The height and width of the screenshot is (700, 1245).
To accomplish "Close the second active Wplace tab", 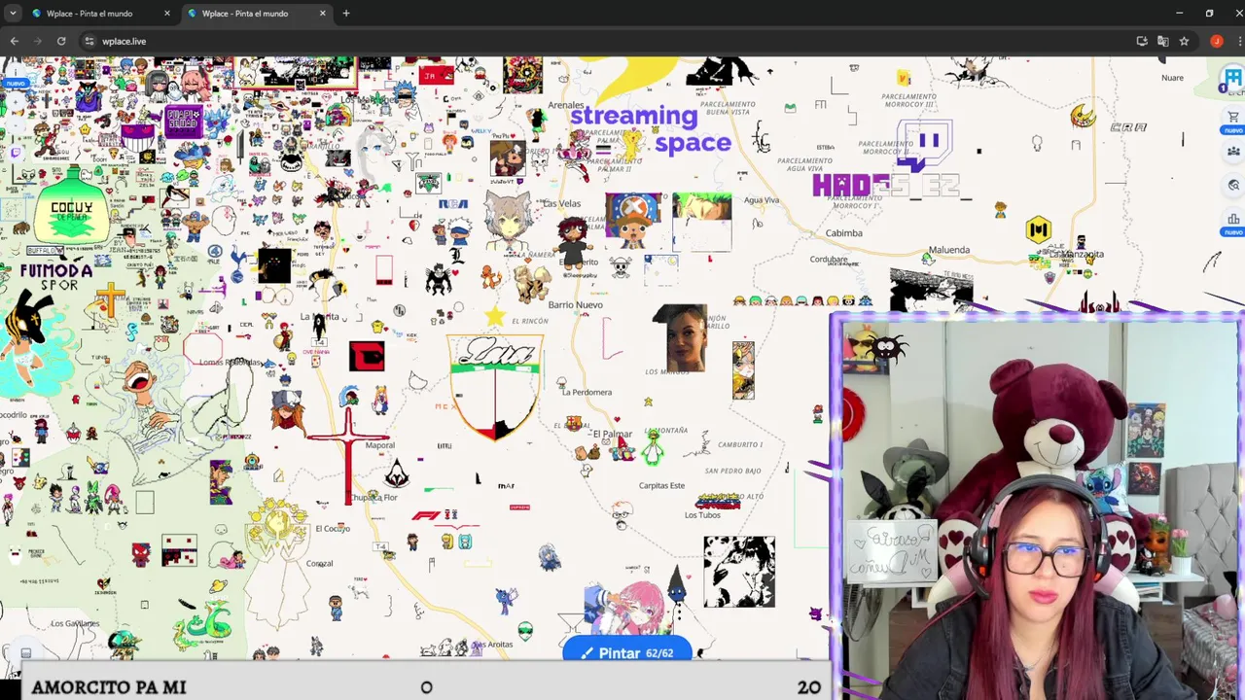I will pos(322,14).
